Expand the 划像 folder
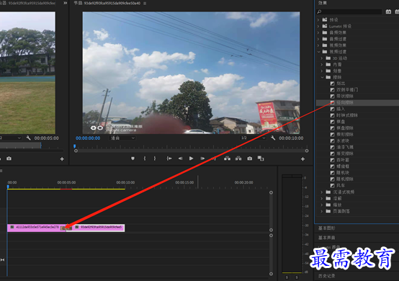This screenshot has height=281, width=399. click(x=322, y=71)
